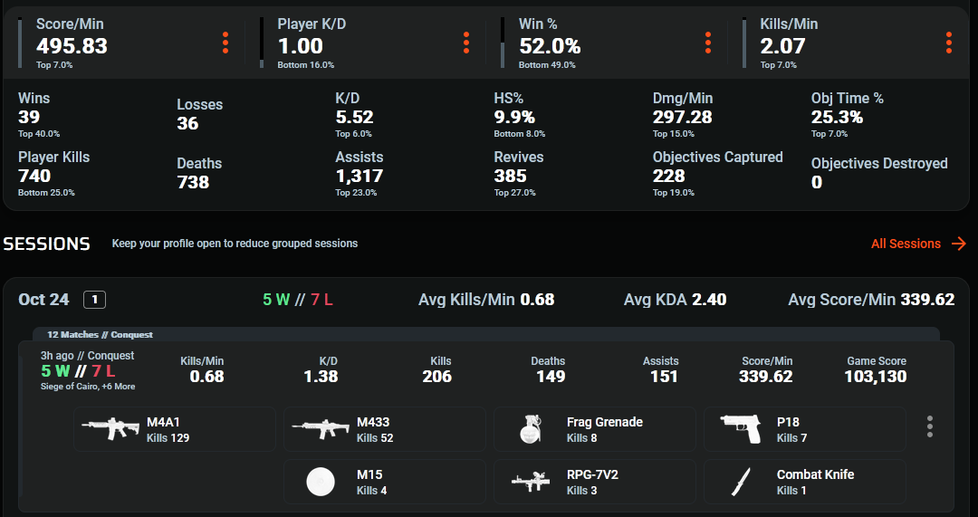Click the SESSIONS section heading

46,244
